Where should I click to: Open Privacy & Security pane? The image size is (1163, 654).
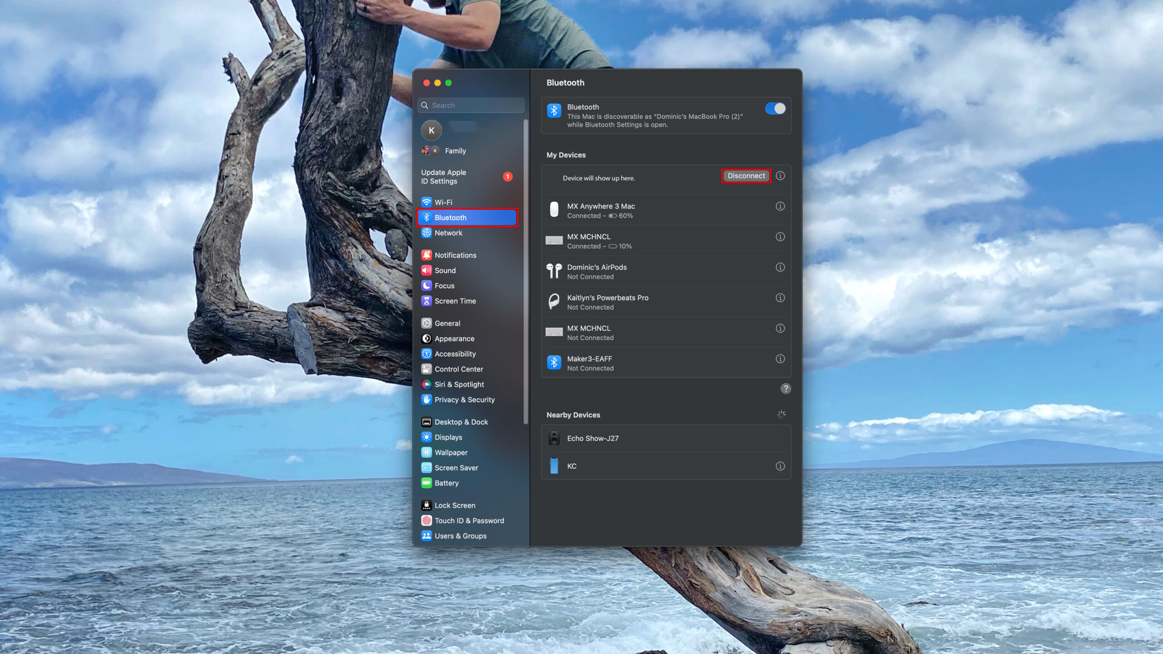(464, 400)
